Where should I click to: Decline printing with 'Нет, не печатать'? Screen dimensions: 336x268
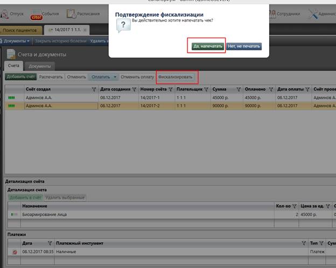point(244,46)
